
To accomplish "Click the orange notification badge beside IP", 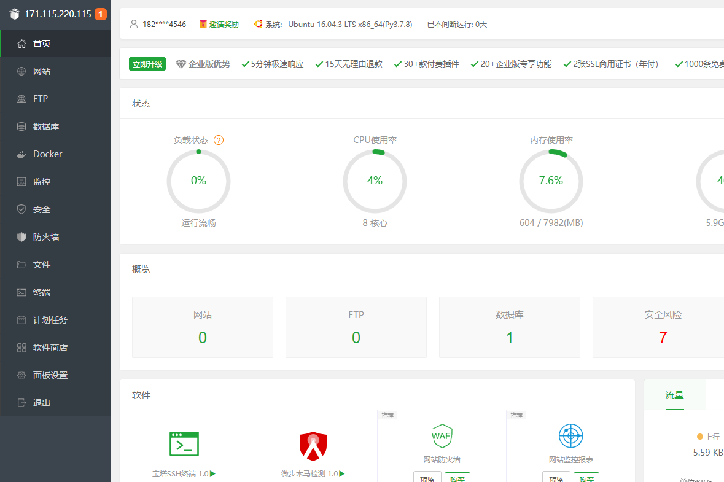I will click(x=101, y=14).
